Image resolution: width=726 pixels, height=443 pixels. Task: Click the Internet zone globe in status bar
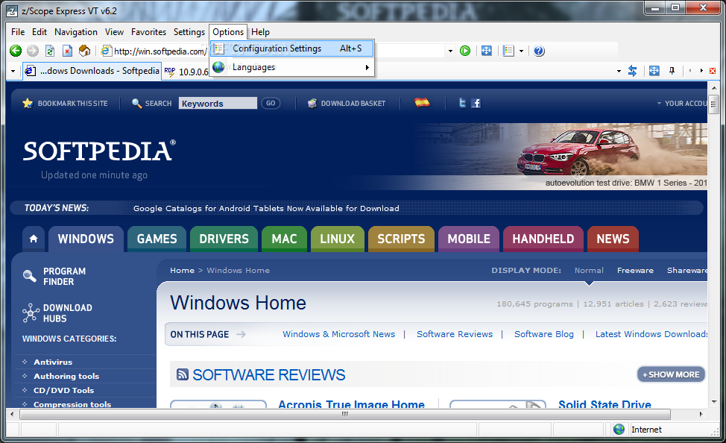coord(619,429)
